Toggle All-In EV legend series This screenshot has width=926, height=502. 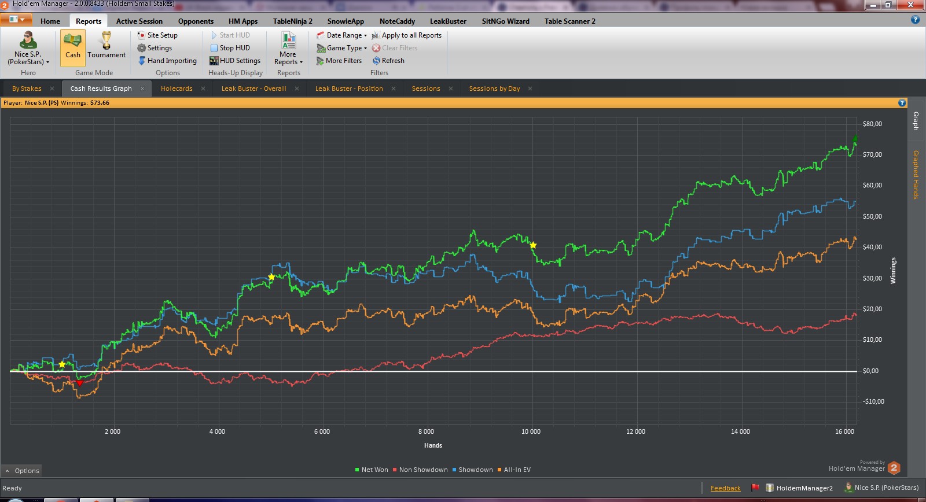click(514, 470)
